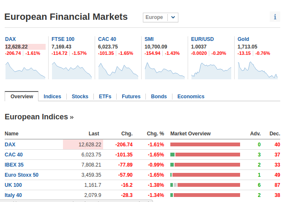Click the EUR/USD rate 1.0037
The width and height of the screenshot is (287, 202).
pyautogui.click(x=199, y=47)
